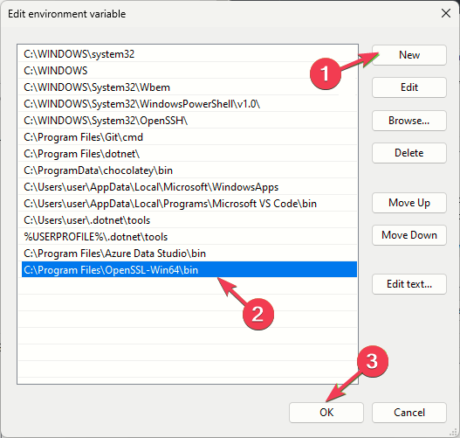This screenshot has height=438, width=460.
Task: Click the Edit button
Action: [409, 87]
